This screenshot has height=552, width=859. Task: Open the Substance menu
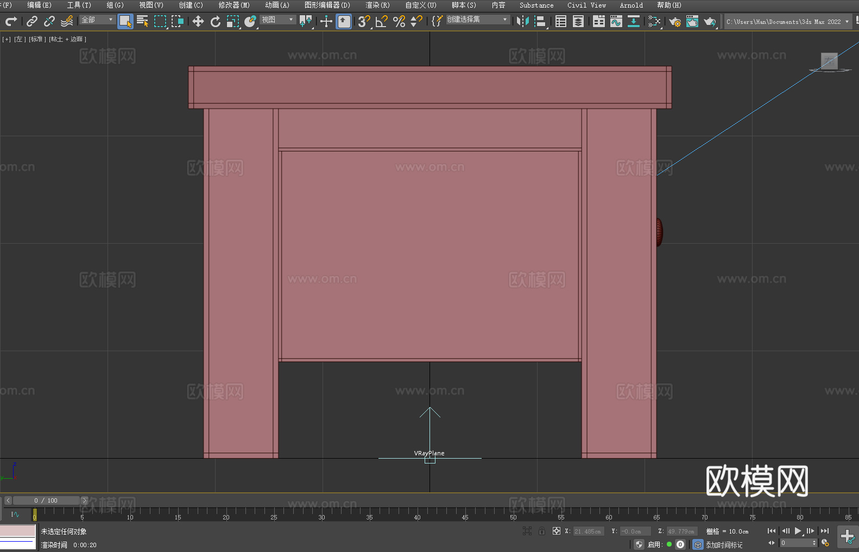(536, 5)
